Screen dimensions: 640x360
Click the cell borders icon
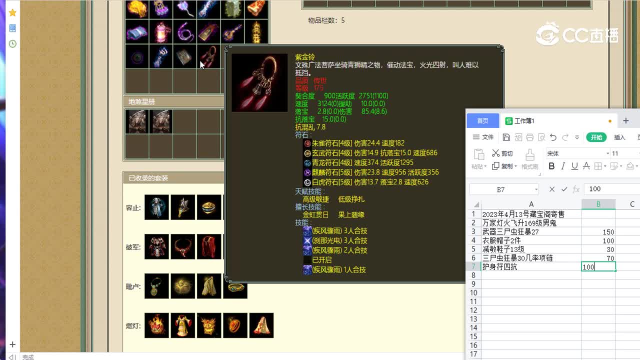click(598, 166)
